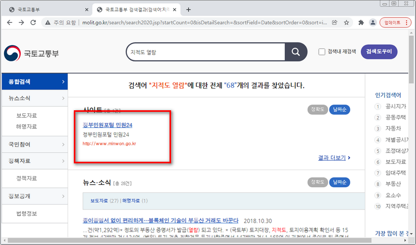Click the share page icon in address bar

pos(334,22)
